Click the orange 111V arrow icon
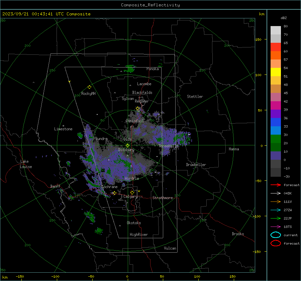The height and width of the screenshot is (281, 301). (x=276, y=201)
